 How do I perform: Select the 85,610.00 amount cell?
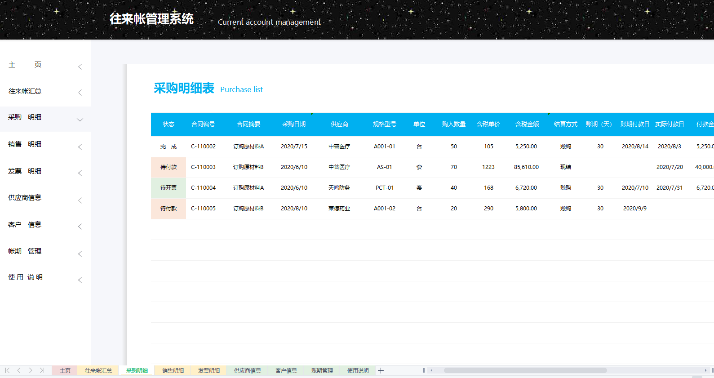(x=527, y=167)
